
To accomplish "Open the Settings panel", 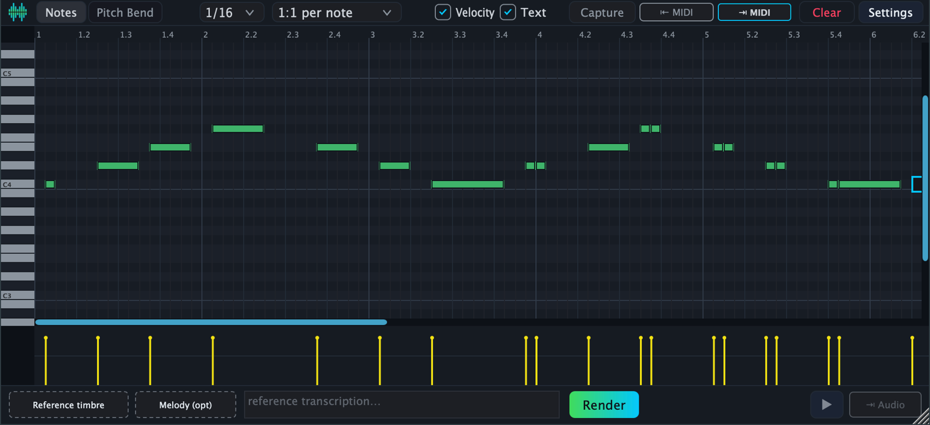I will click(890, 12).
